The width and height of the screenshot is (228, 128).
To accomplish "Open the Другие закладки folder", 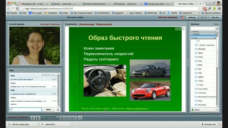I will [211, 13].
